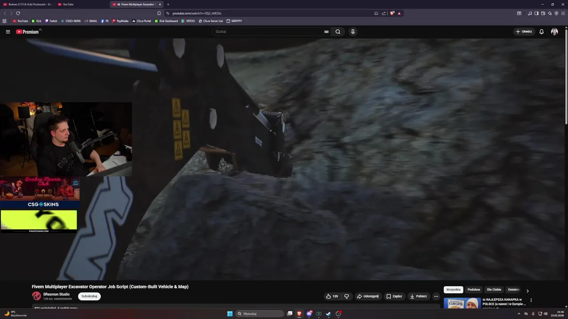The width and height of the screenshot is (568, 319).
Task: Open the YouTube bookmark in bookmarks bar
Action: pyautogui.click(x=20, y=21)
